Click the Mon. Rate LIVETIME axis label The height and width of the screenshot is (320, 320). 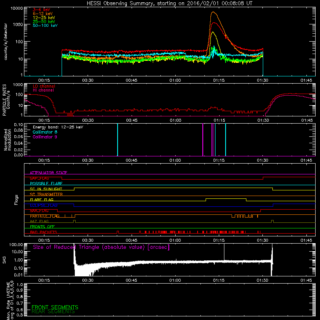10,300
